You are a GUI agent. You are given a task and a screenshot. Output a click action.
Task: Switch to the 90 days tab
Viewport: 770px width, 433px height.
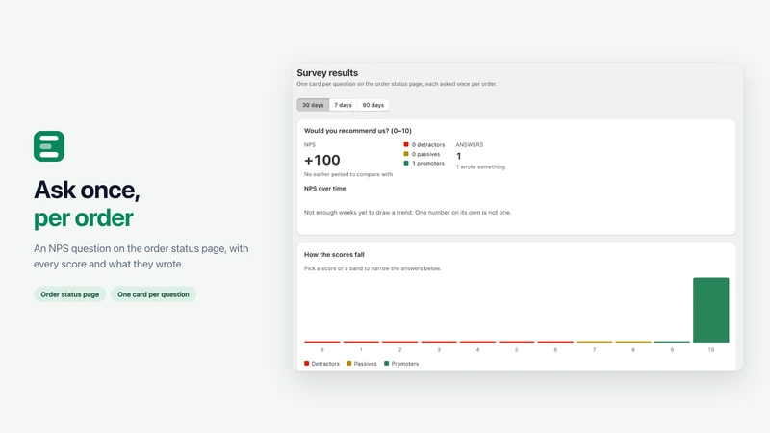pos(373,105)
